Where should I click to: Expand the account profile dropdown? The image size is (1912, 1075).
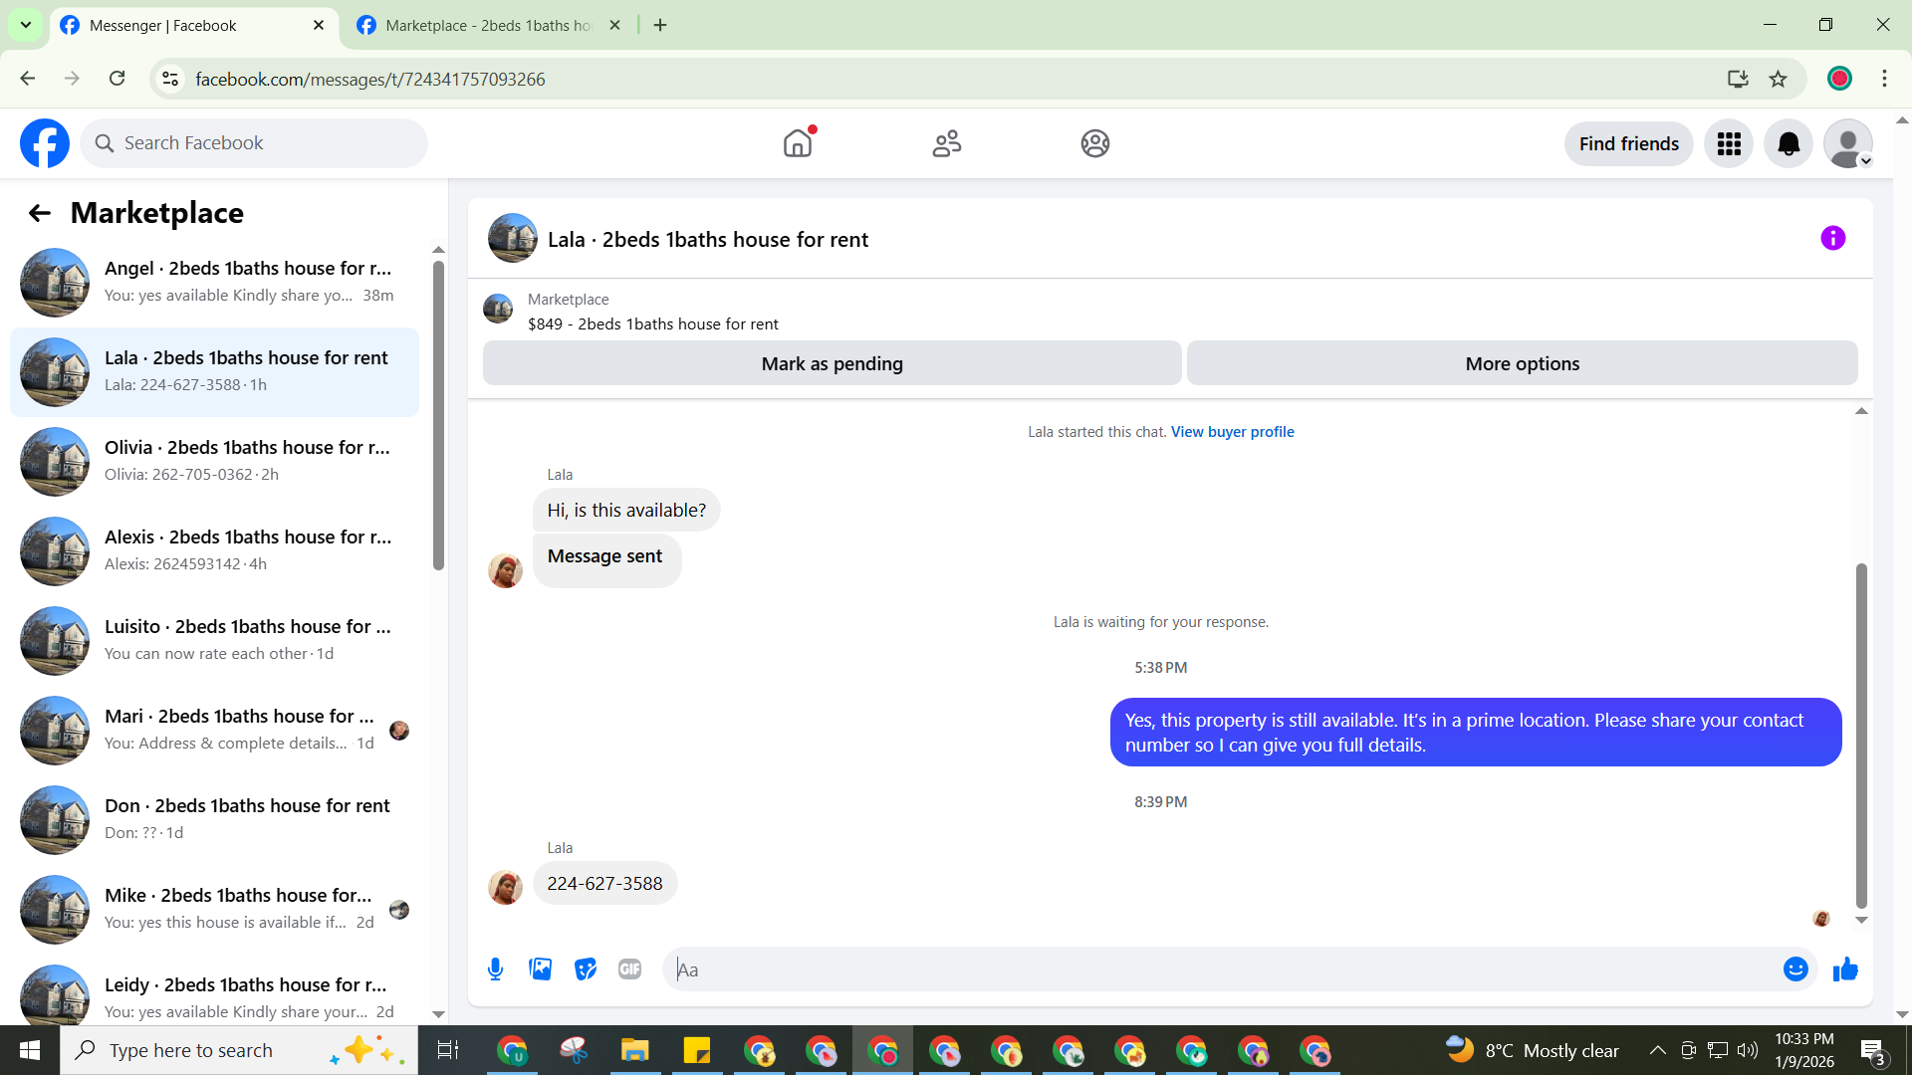point(1848,144)
